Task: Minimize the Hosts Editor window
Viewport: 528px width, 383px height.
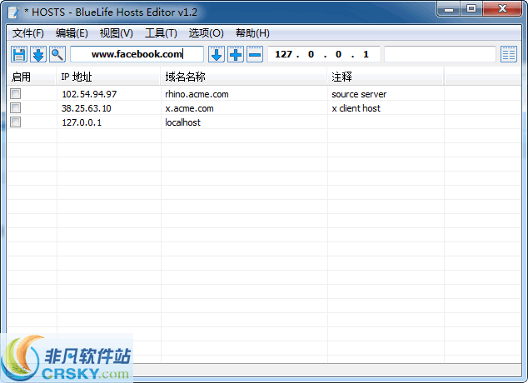Action: [449, 9]
